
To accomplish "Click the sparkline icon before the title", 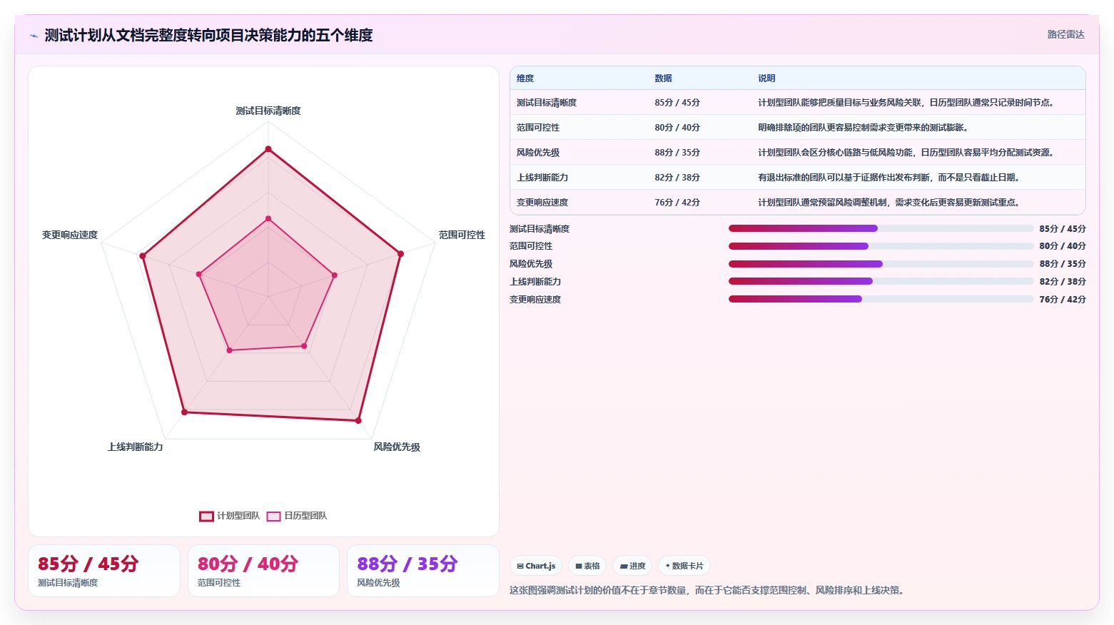I will 34,36.
